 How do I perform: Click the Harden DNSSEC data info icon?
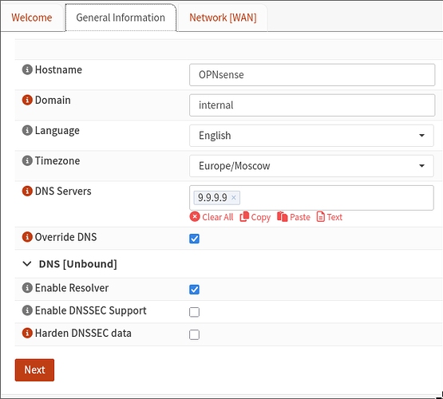pyautogui.click(x=27, y=333)
